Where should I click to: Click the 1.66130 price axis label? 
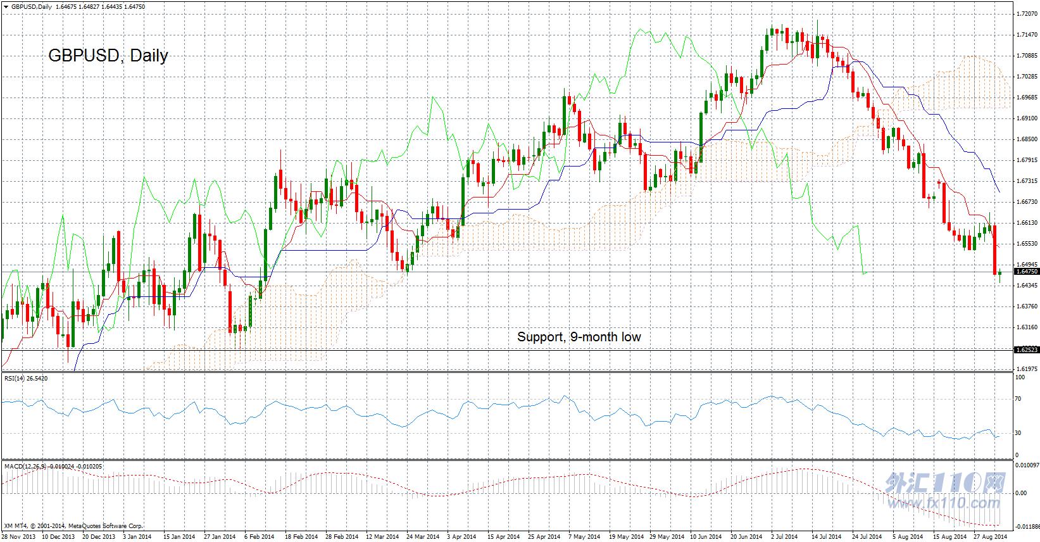1025,223
